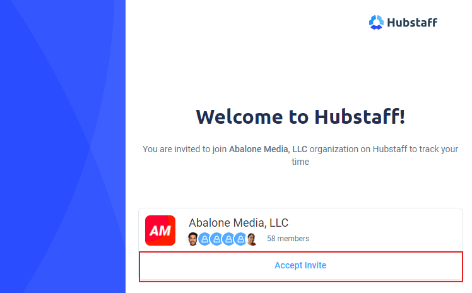Click the "Welcome to Hubstaff!" heading
The width and height of the screenshot is (472, 293).
click(300, 117)
